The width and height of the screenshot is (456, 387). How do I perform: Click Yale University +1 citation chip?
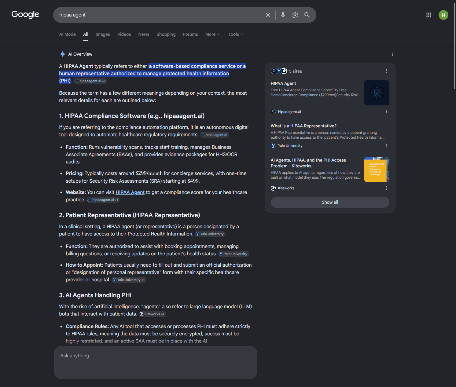coord(129,280)
